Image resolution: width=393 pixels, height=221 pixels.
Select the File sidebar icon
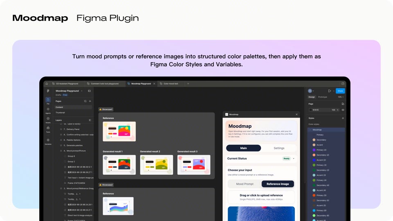[48, 101]
